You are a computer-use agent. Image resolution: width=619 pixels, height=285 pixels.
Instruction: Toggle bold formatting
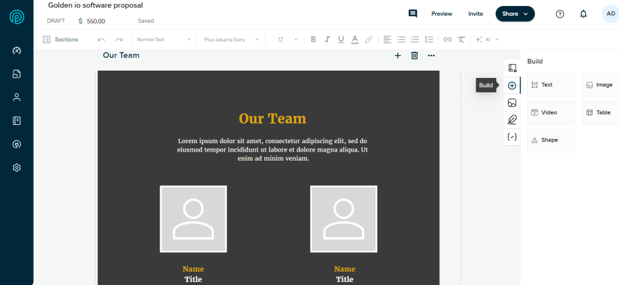314,39
